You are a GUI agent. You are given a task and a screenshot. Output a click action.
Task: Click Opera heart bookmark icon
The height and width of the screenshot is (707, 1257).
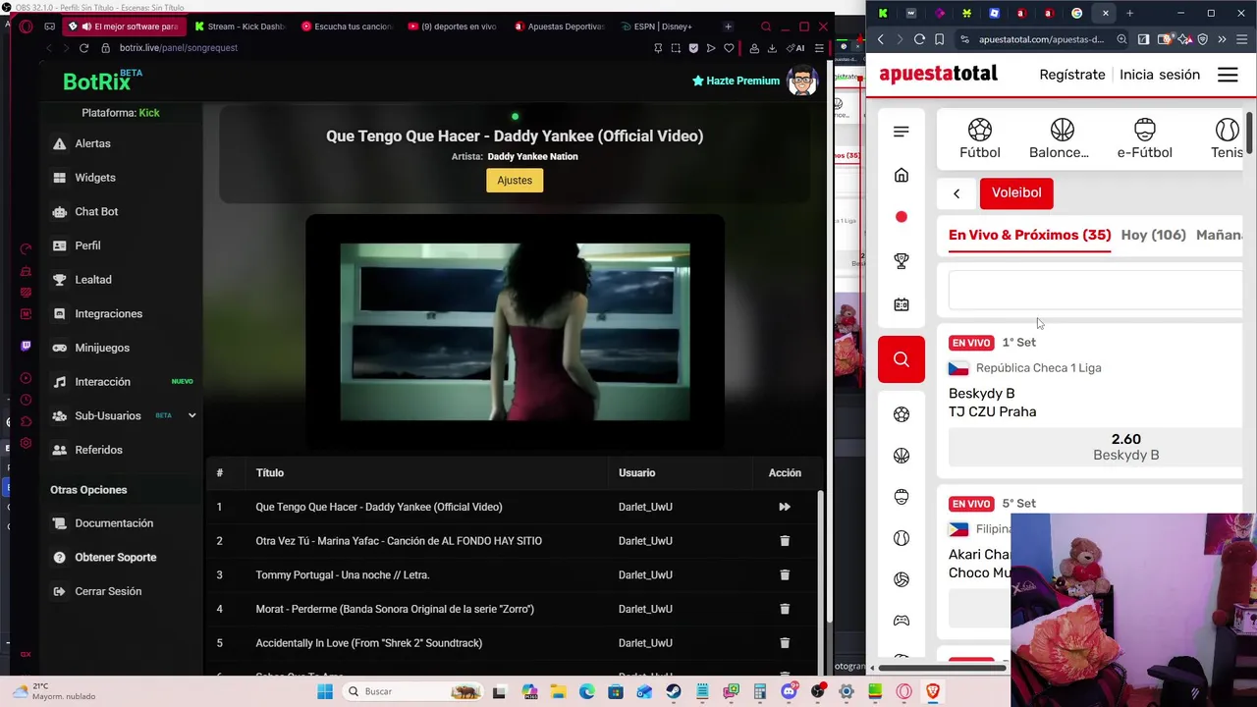729,47
